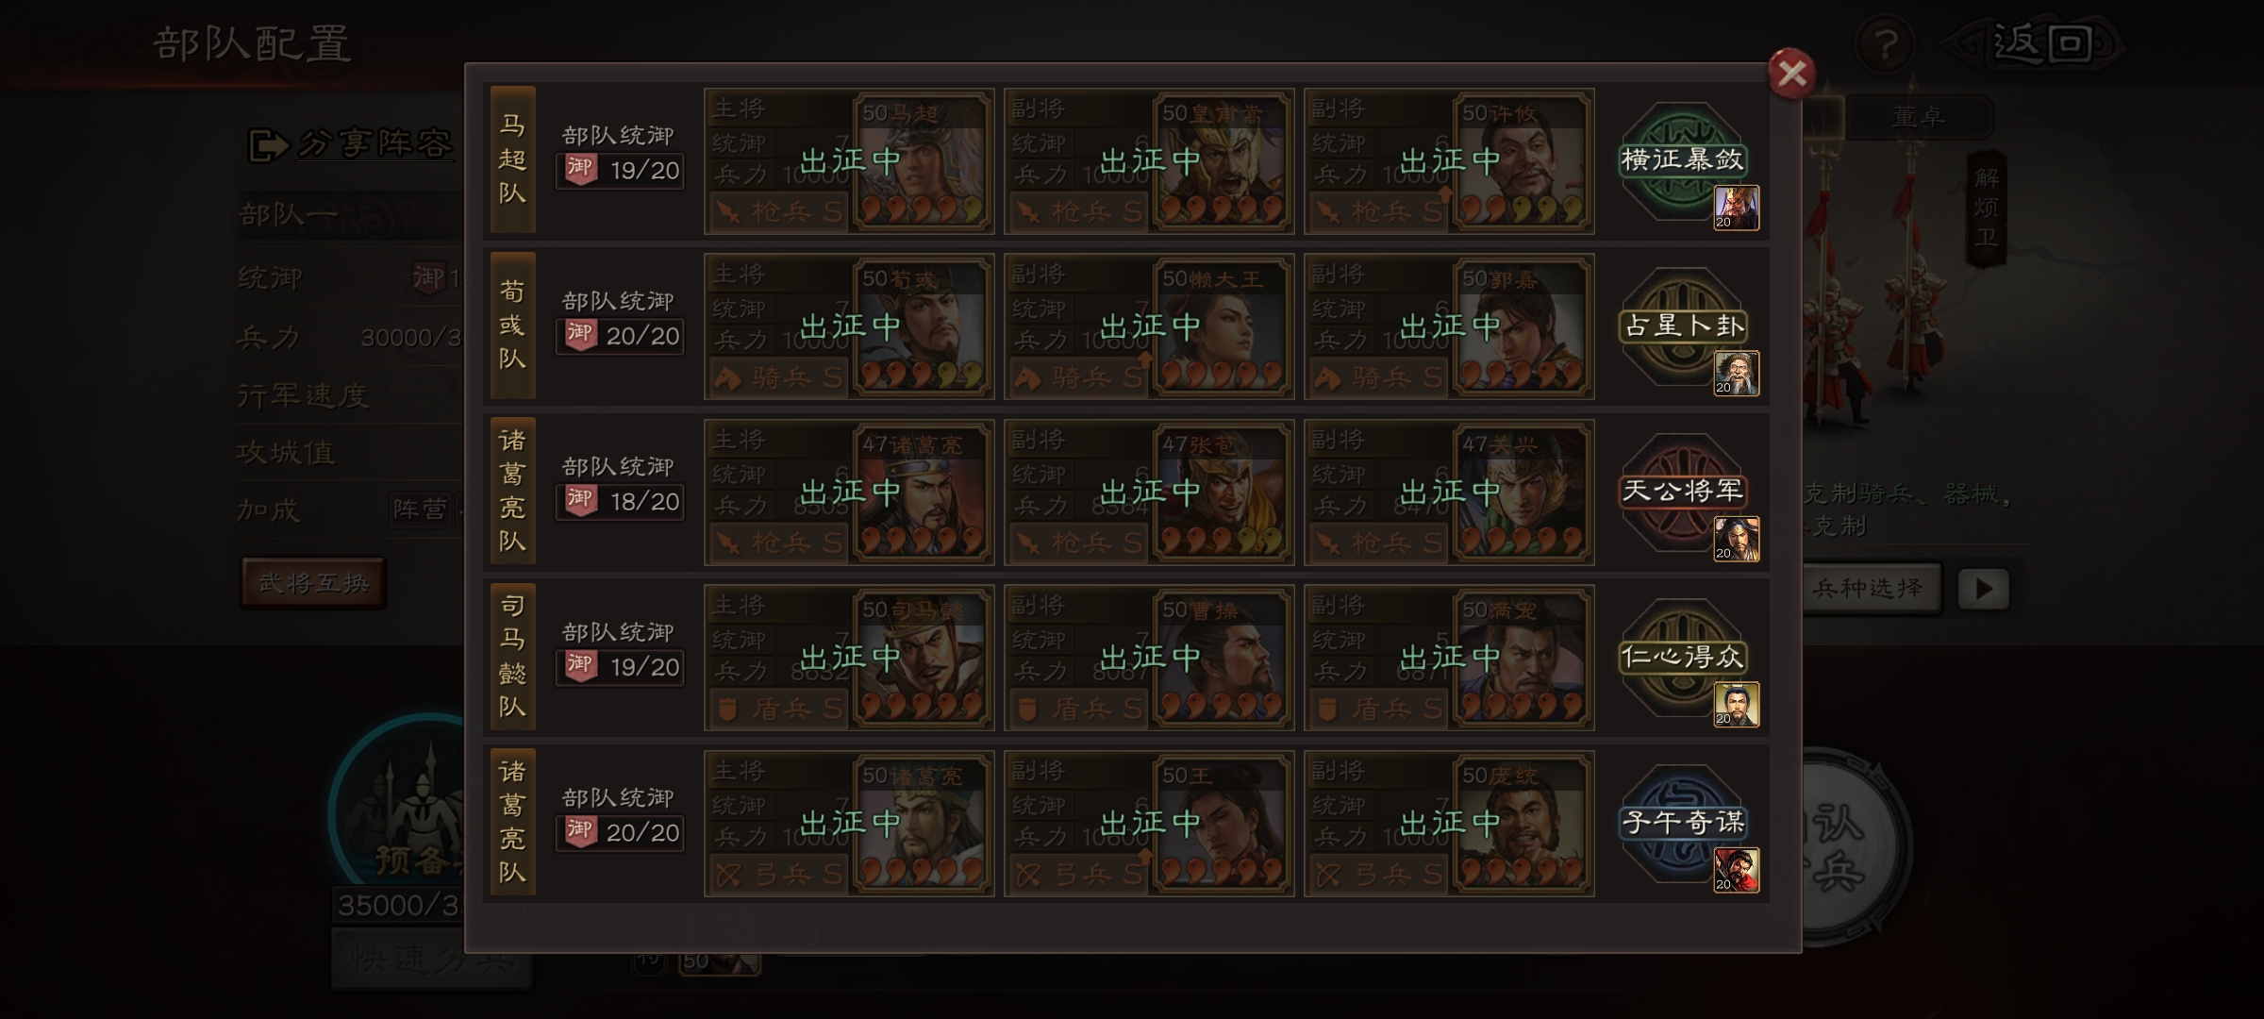Click the 分享阵容 share icon
Viewport: 2264px width, 1019px height.
(268, 145)
